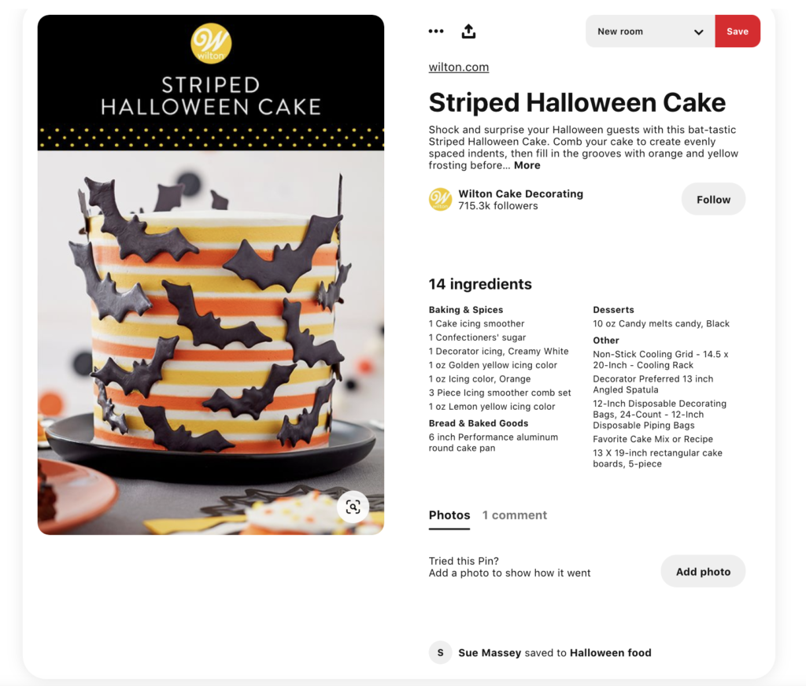Viewport: 806px width, 686px height.
Task: Open visual search lens on image
Action: click(x=353, y=507)
